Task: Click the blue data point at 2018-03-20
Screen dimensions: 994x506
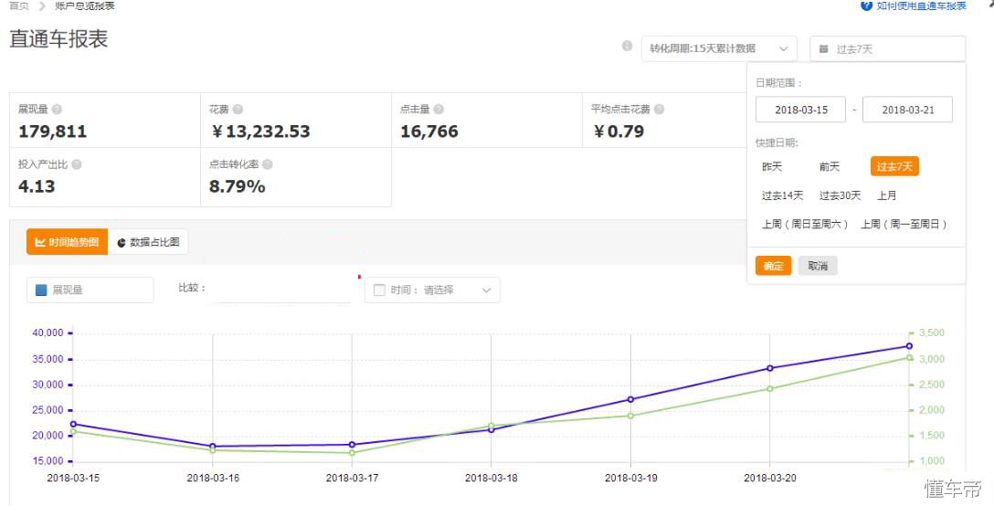Action: tap(770, 368)
